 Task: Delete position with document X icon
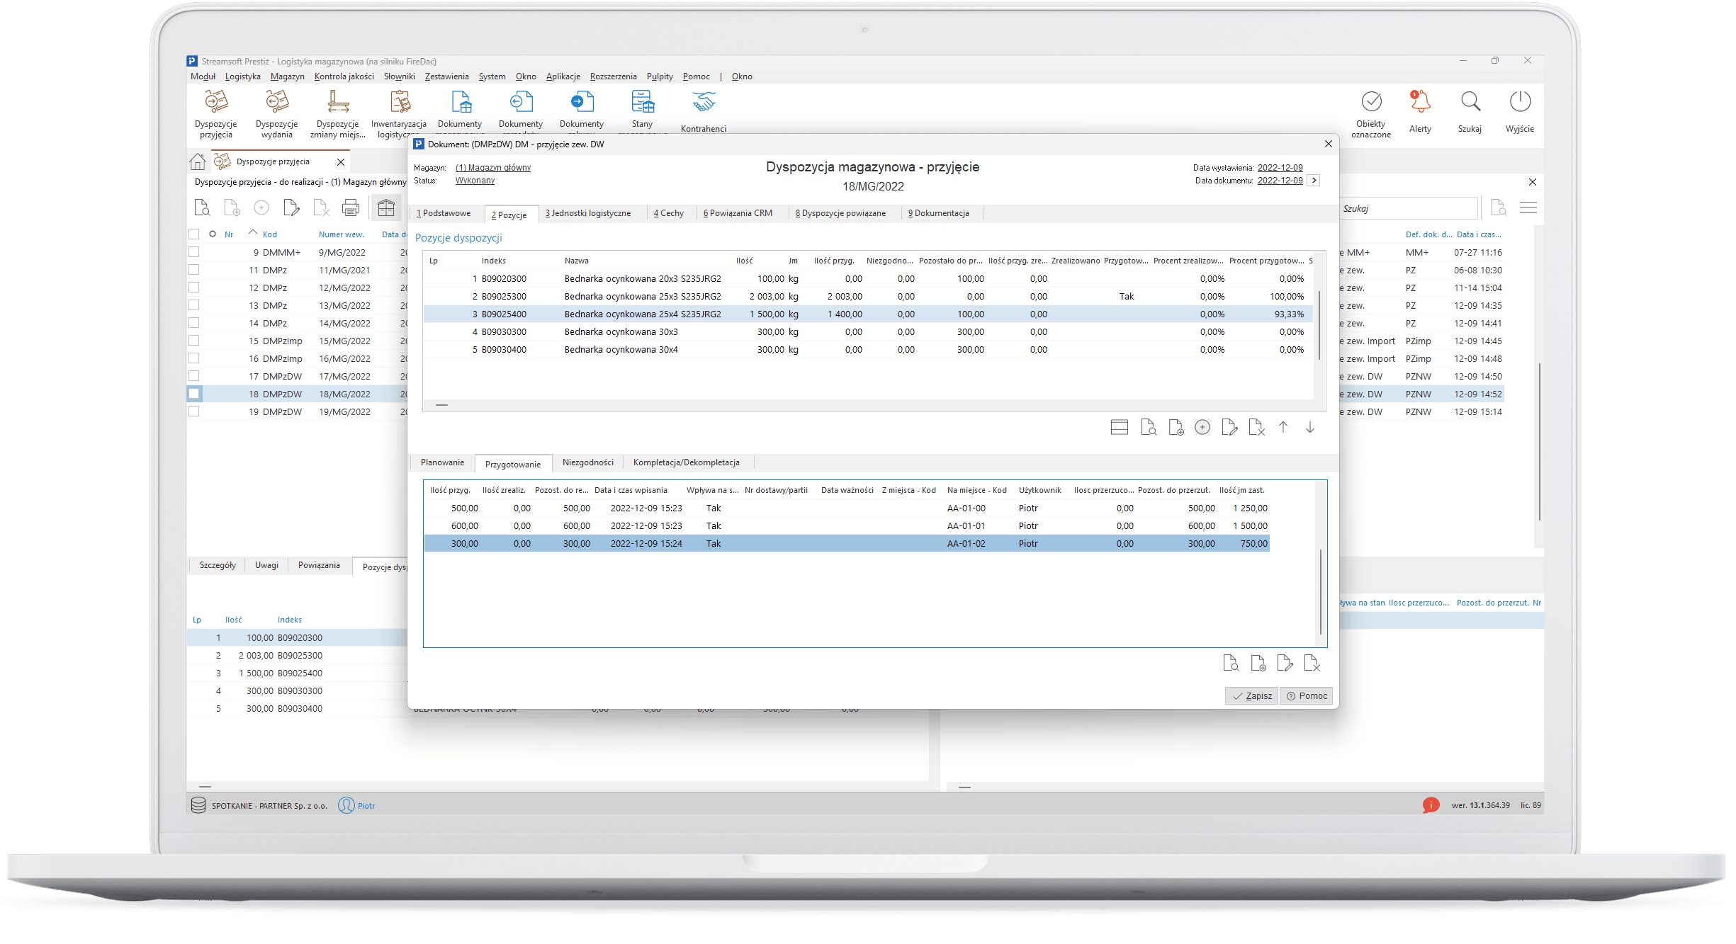(x=1256, y=427)
